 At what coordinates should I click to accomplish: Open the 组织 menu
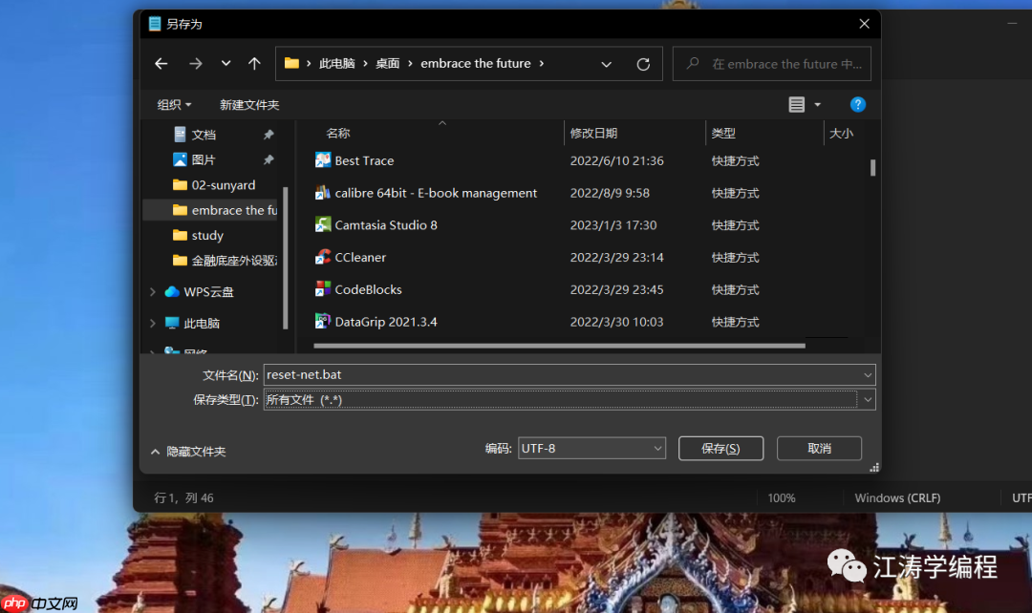[173, 104]
